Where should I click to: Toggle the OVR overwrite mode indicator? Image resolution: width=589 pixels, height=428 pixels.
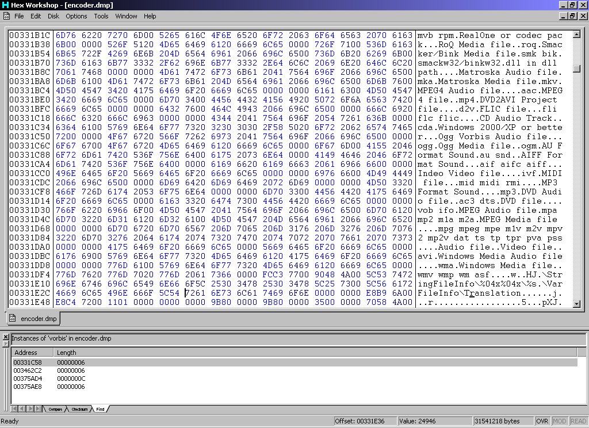(542, 421)
